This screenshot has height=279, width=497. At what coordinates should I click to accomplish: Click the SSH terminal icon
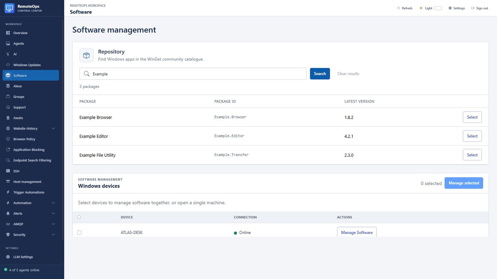[x=8, y=171]
